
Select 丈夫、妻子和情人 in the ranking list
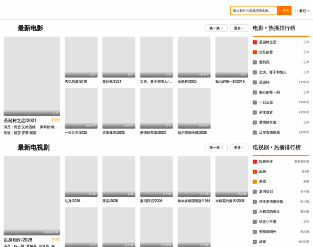[x=281, y=72]
